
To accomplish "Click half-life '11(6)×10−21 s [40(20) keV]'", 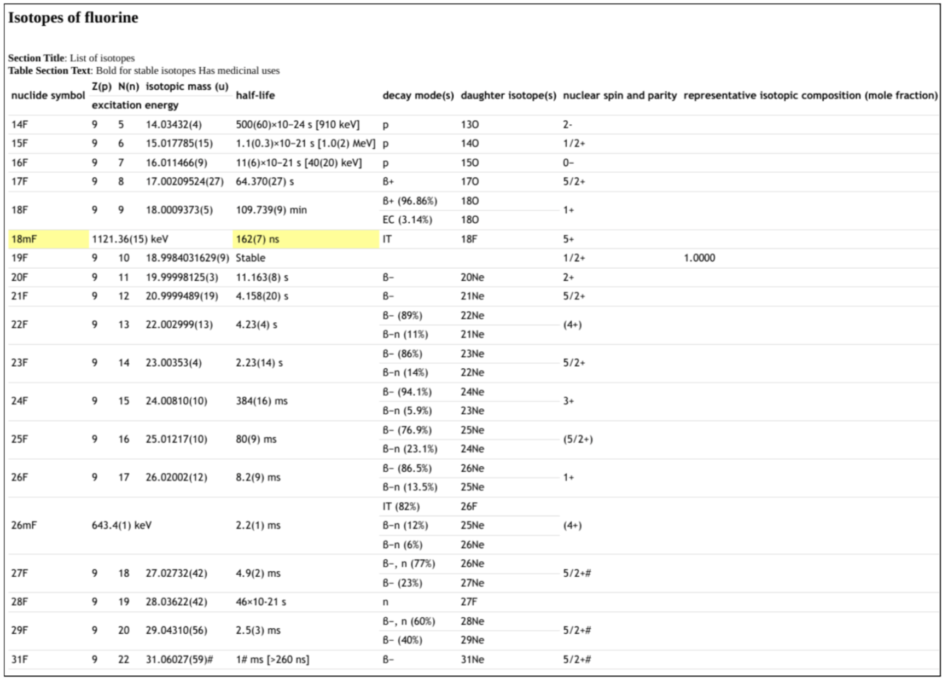I will pos(299,163).
